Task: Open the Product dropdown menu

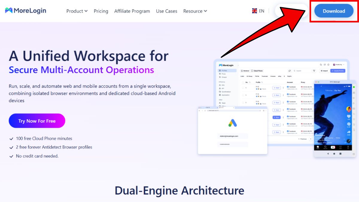Action: 77,11
